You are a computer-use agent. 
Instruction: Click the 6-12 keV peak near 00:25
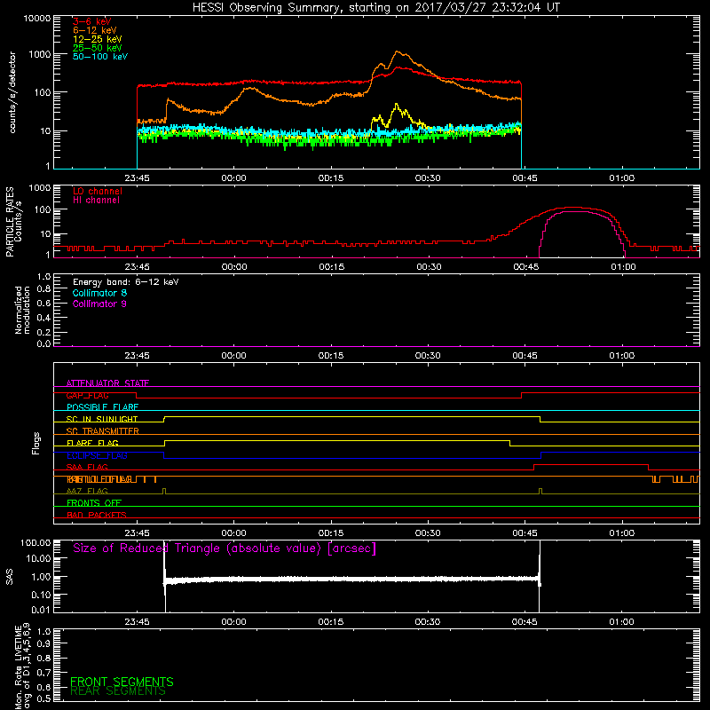(x=398, y=52)
